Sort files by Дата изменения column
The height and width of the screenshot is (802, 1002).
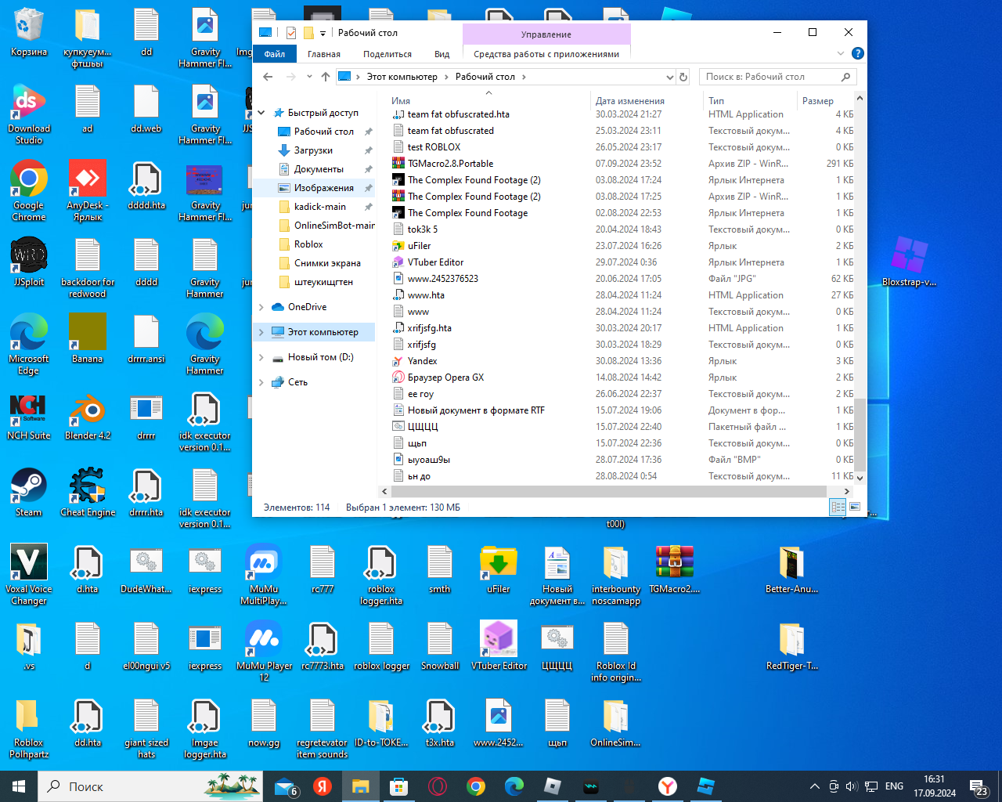pos(629,101)
